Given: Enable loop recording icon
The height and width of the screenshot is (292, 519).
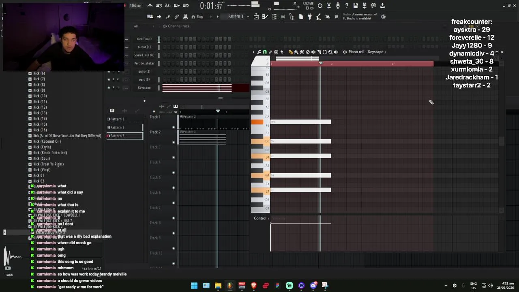Looking at the screenshot, I should (186, 6).
